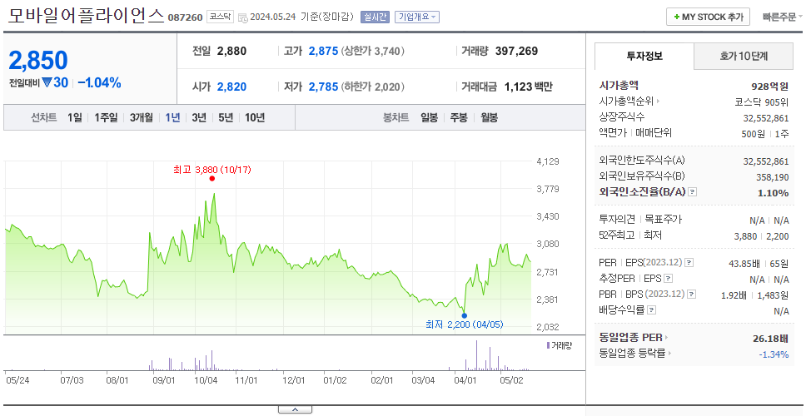The width and height of the screenshot is (806, 416).
Task: Click the 외국인소진율 value 1.10%
Action: (x=773, y=192)
